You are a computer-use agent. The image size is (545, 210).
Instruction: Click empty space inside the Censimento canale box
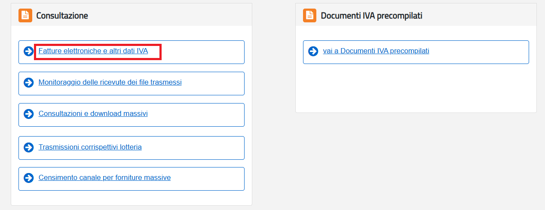[211, 179]
